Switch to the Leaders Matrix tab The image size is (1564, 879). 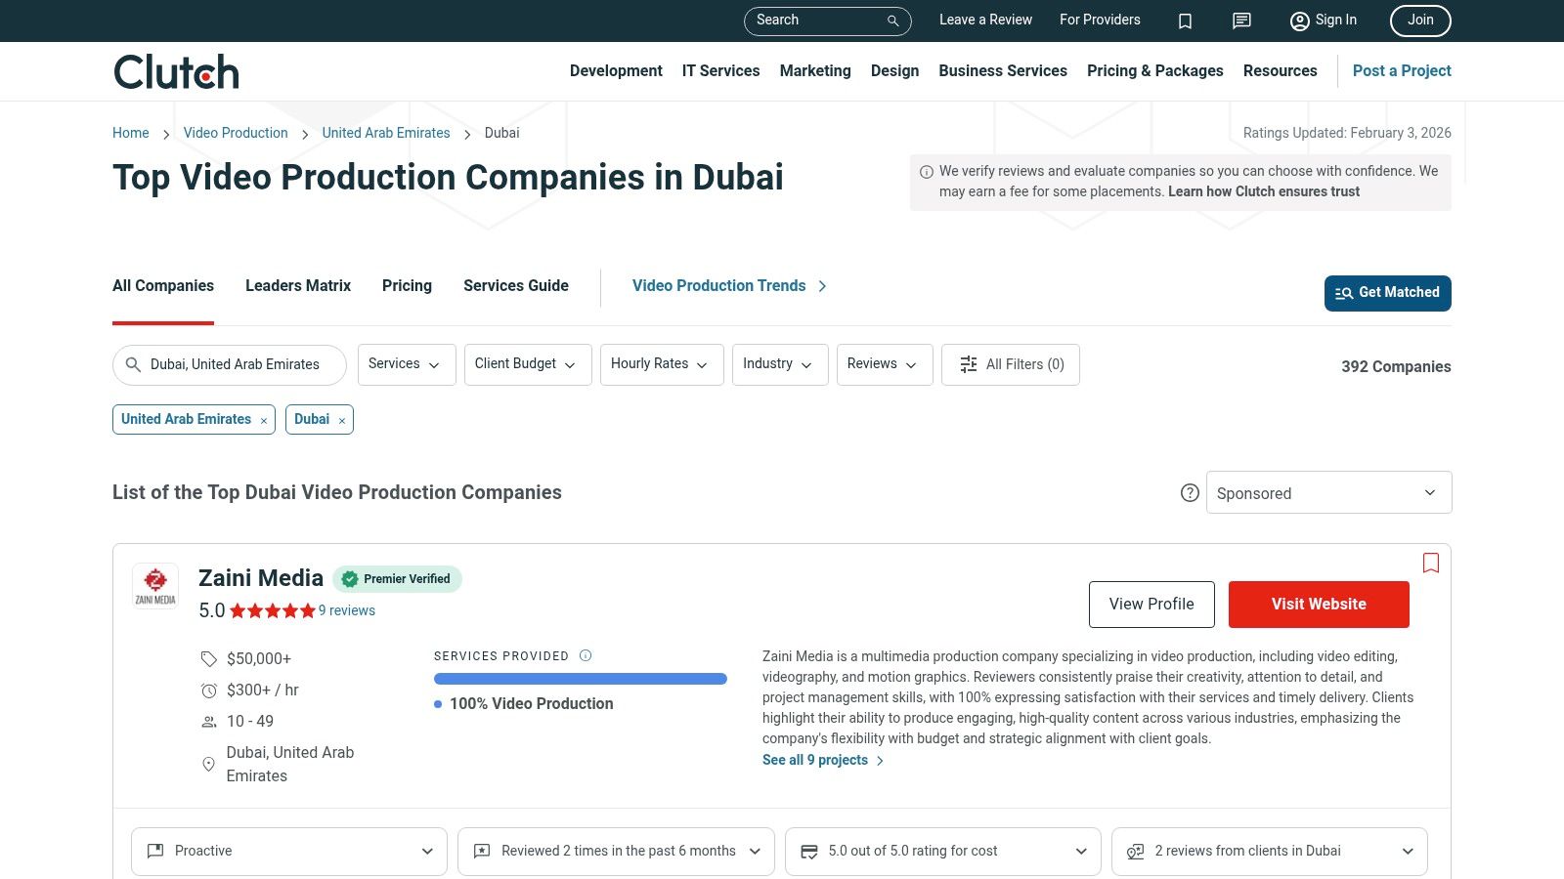[x=297, y=285]
